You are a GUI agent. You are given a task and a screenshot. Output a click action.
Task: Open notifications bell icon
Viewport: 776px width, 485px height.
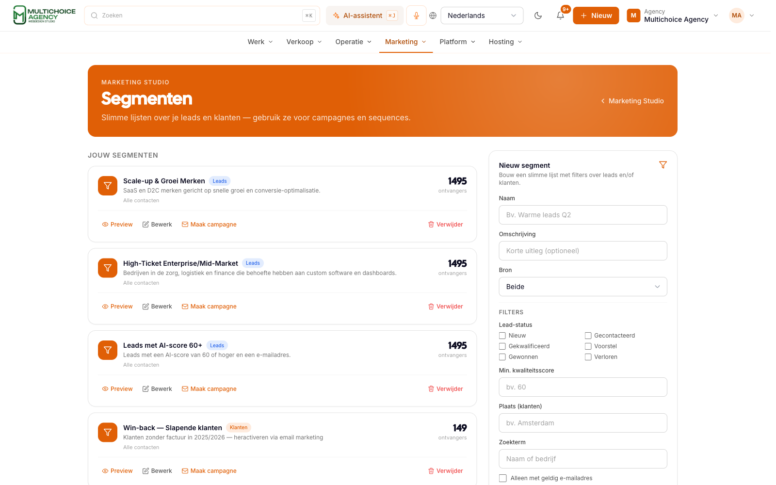click(x=560, y=16)
